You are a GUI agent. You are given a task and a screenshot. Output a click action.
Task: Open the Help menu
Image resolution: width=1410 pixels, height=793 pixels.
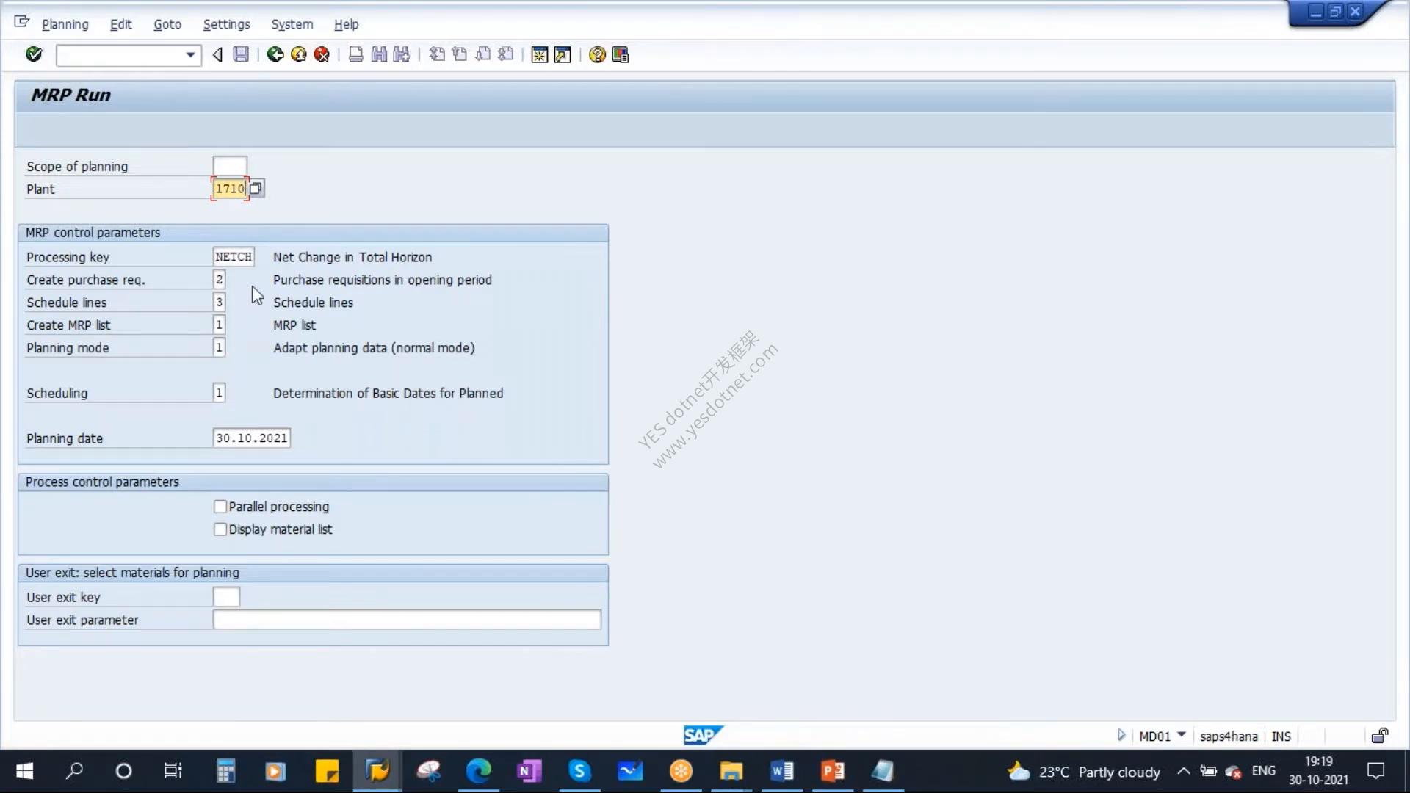tap(346, 24)
